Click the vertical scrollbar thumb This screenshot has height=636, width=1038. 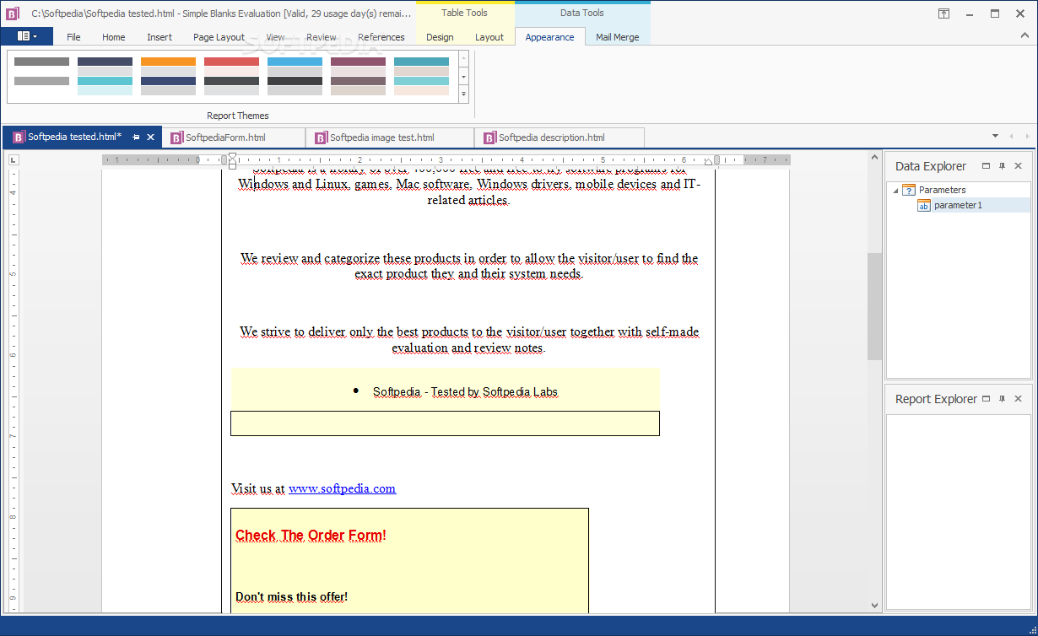point(874,306)
